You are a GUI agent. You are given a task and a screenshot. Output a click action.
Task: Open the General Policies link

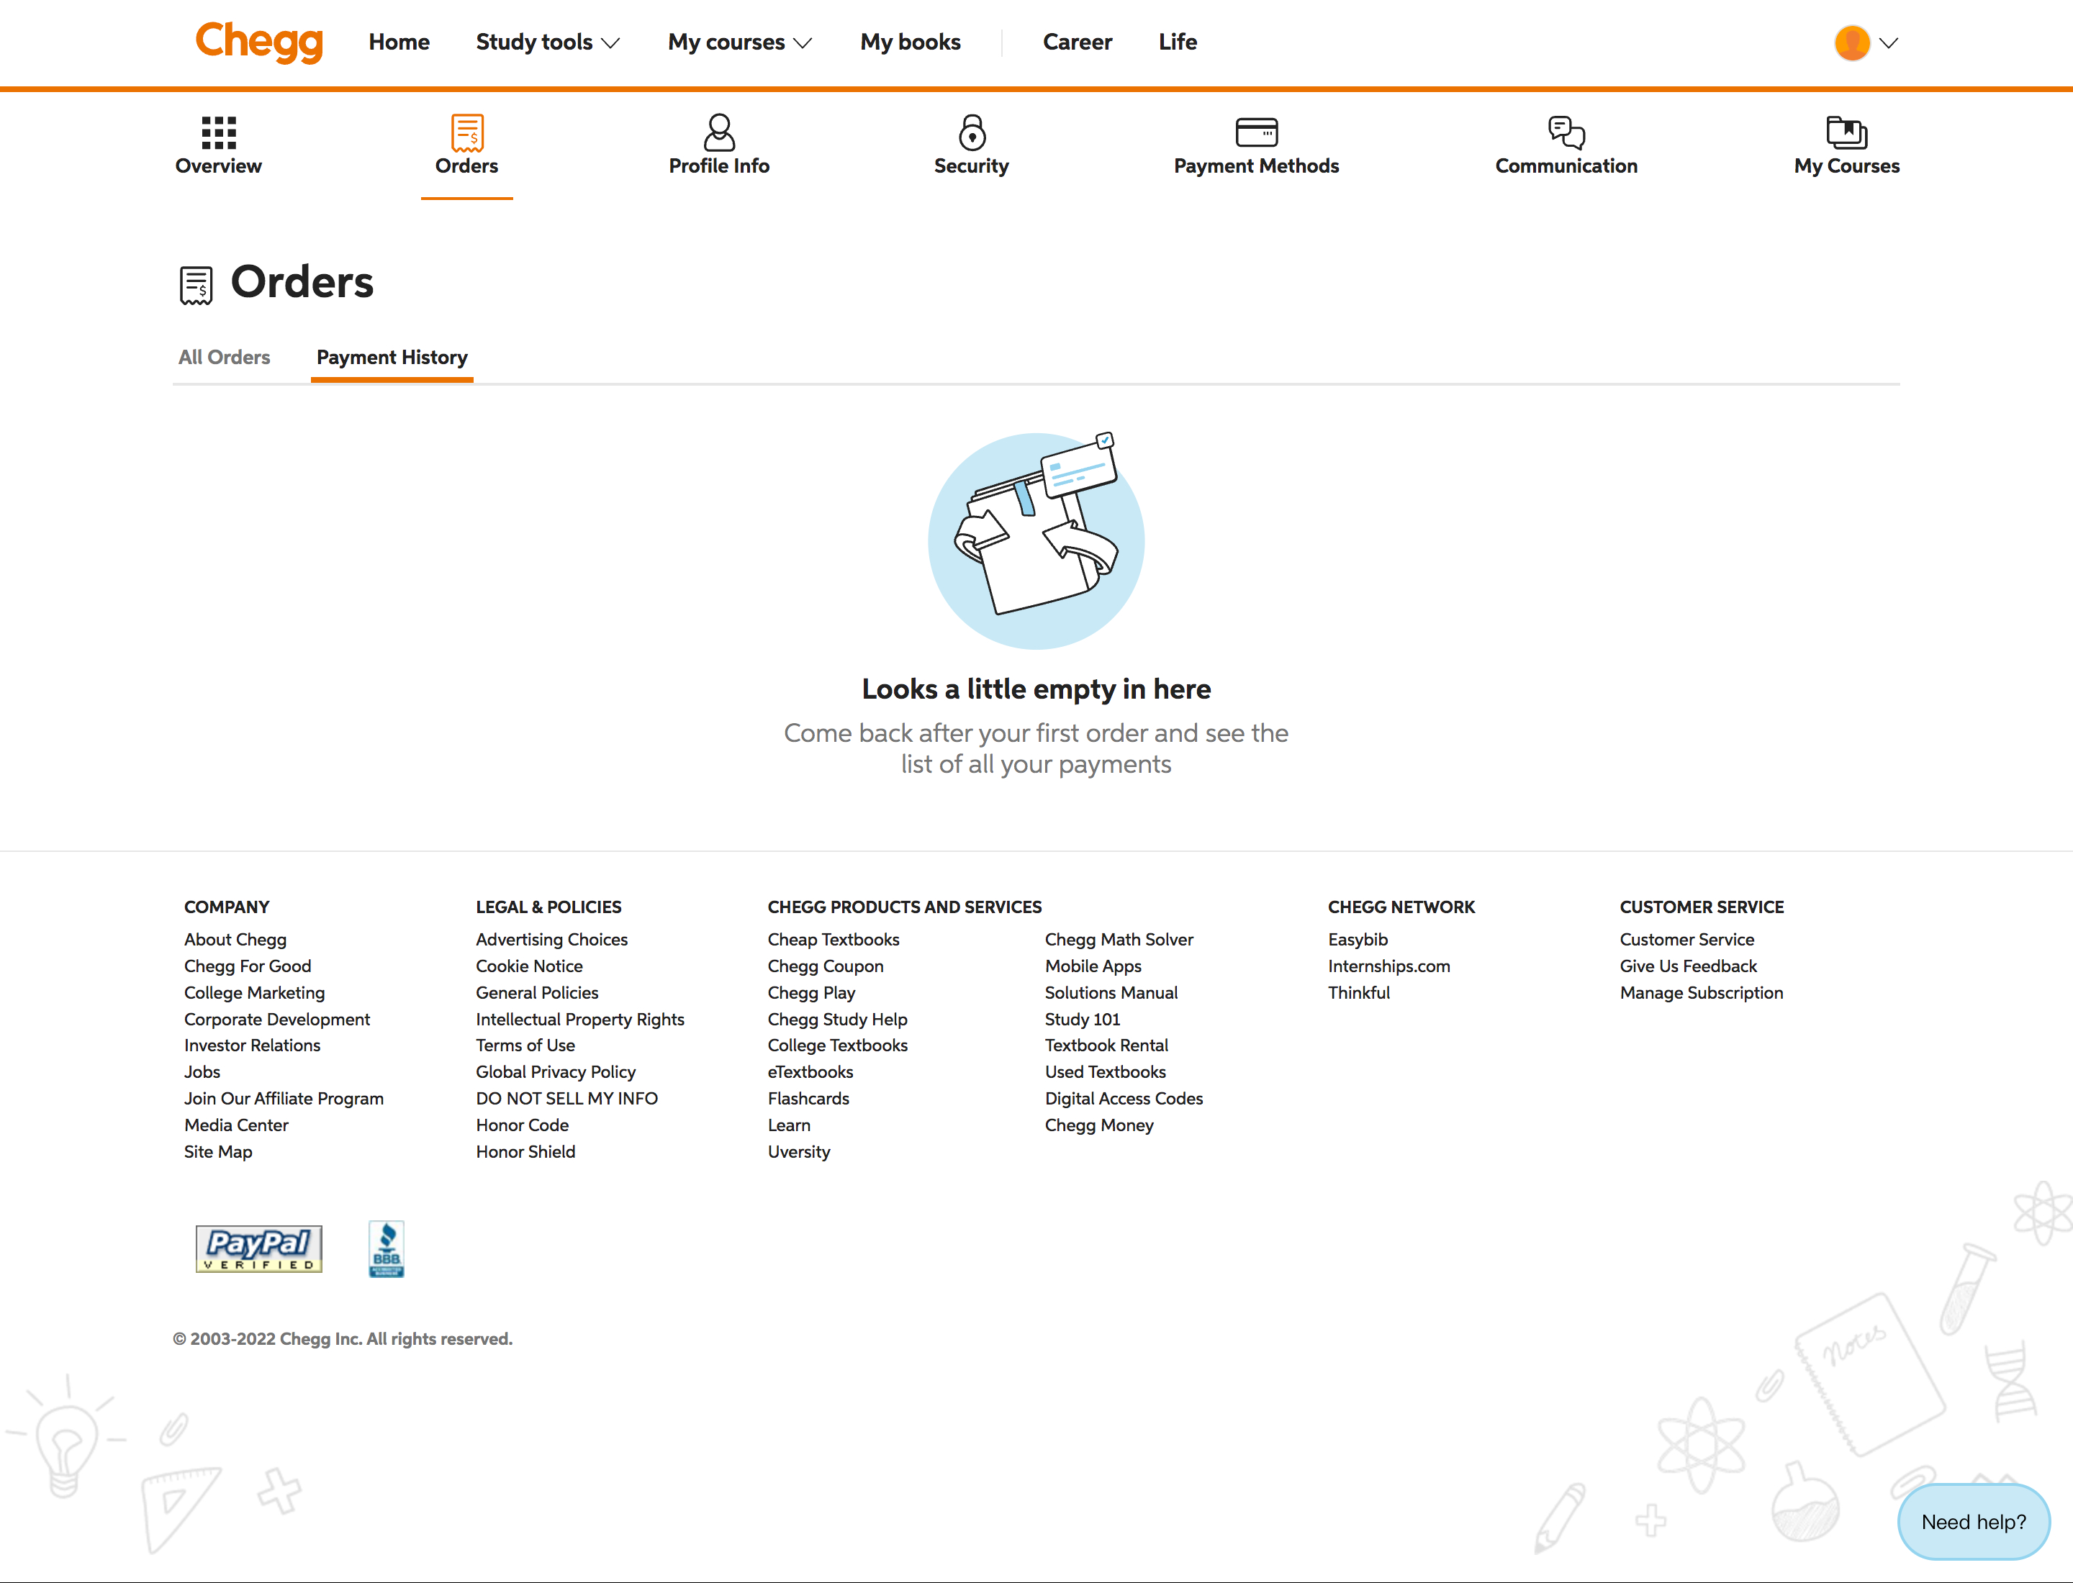click(x=538, y=992)
